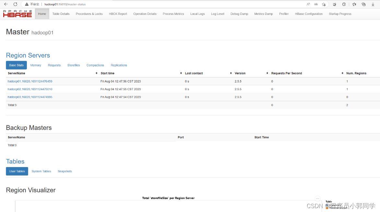Open Debug Dump page
Image resolution: width=380 pixels, height=212 pixels.
tap(239, 14)
